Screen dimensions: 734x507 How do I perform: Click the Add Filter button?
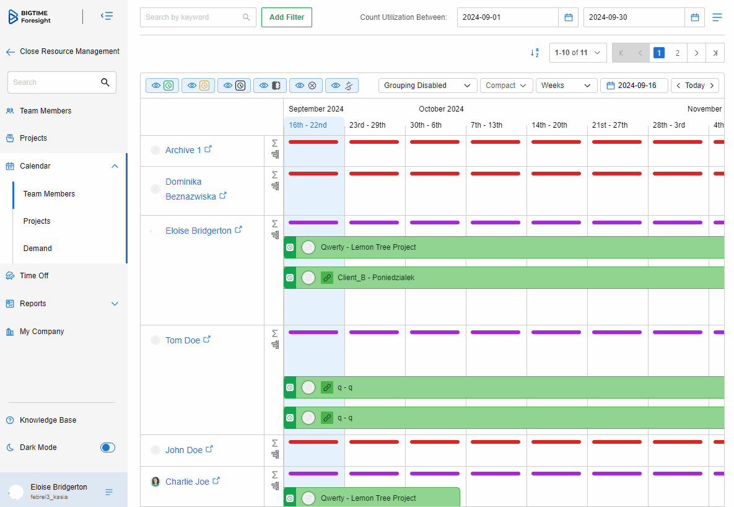[x=287, y=17]
